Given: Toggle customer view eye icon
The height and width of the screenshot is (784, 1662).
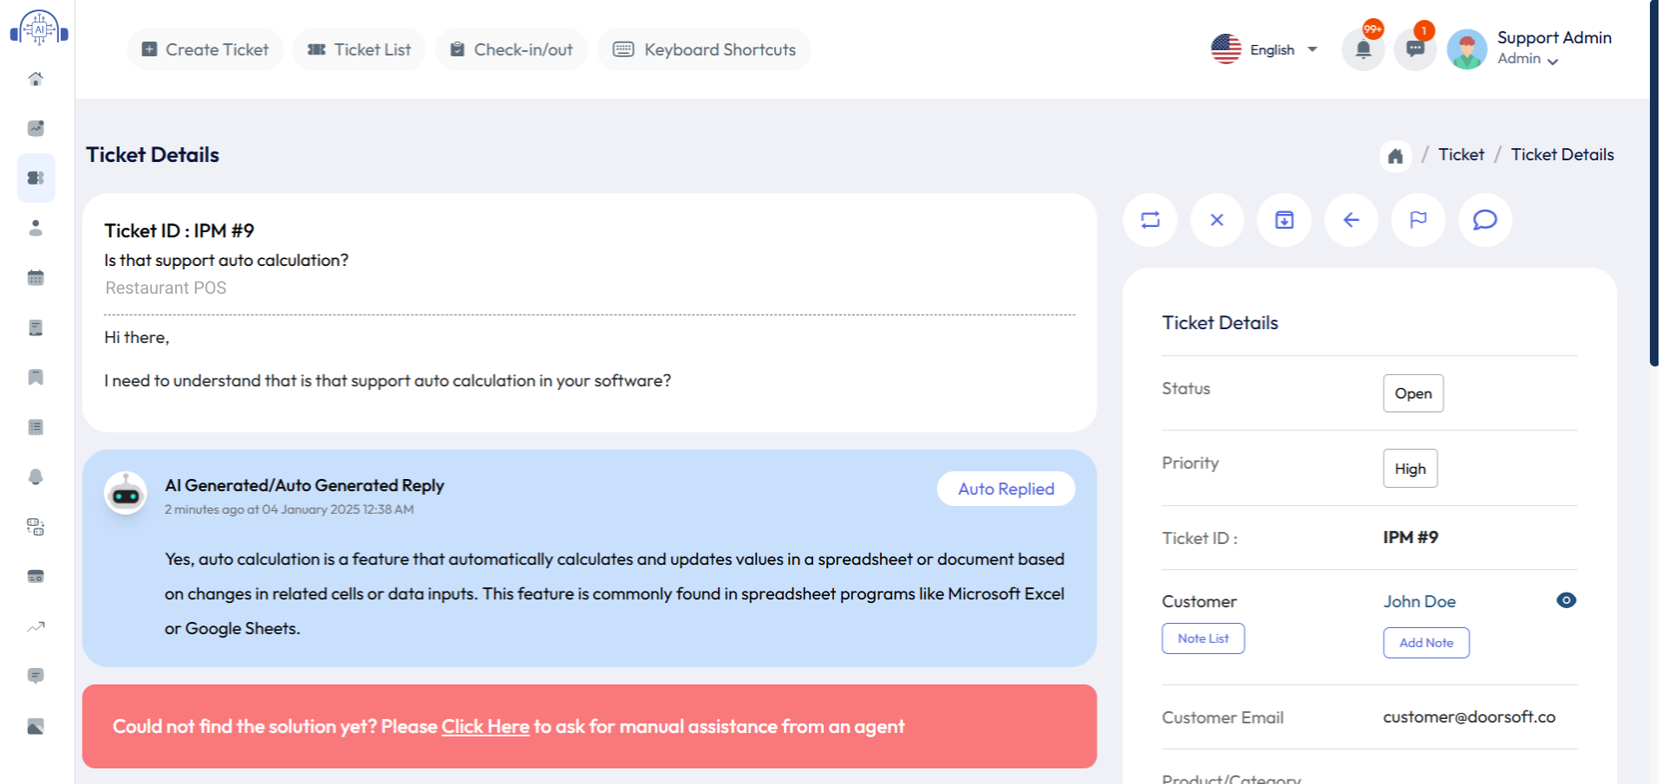Looking at the screenshot, I should [x=1566, y=600].
